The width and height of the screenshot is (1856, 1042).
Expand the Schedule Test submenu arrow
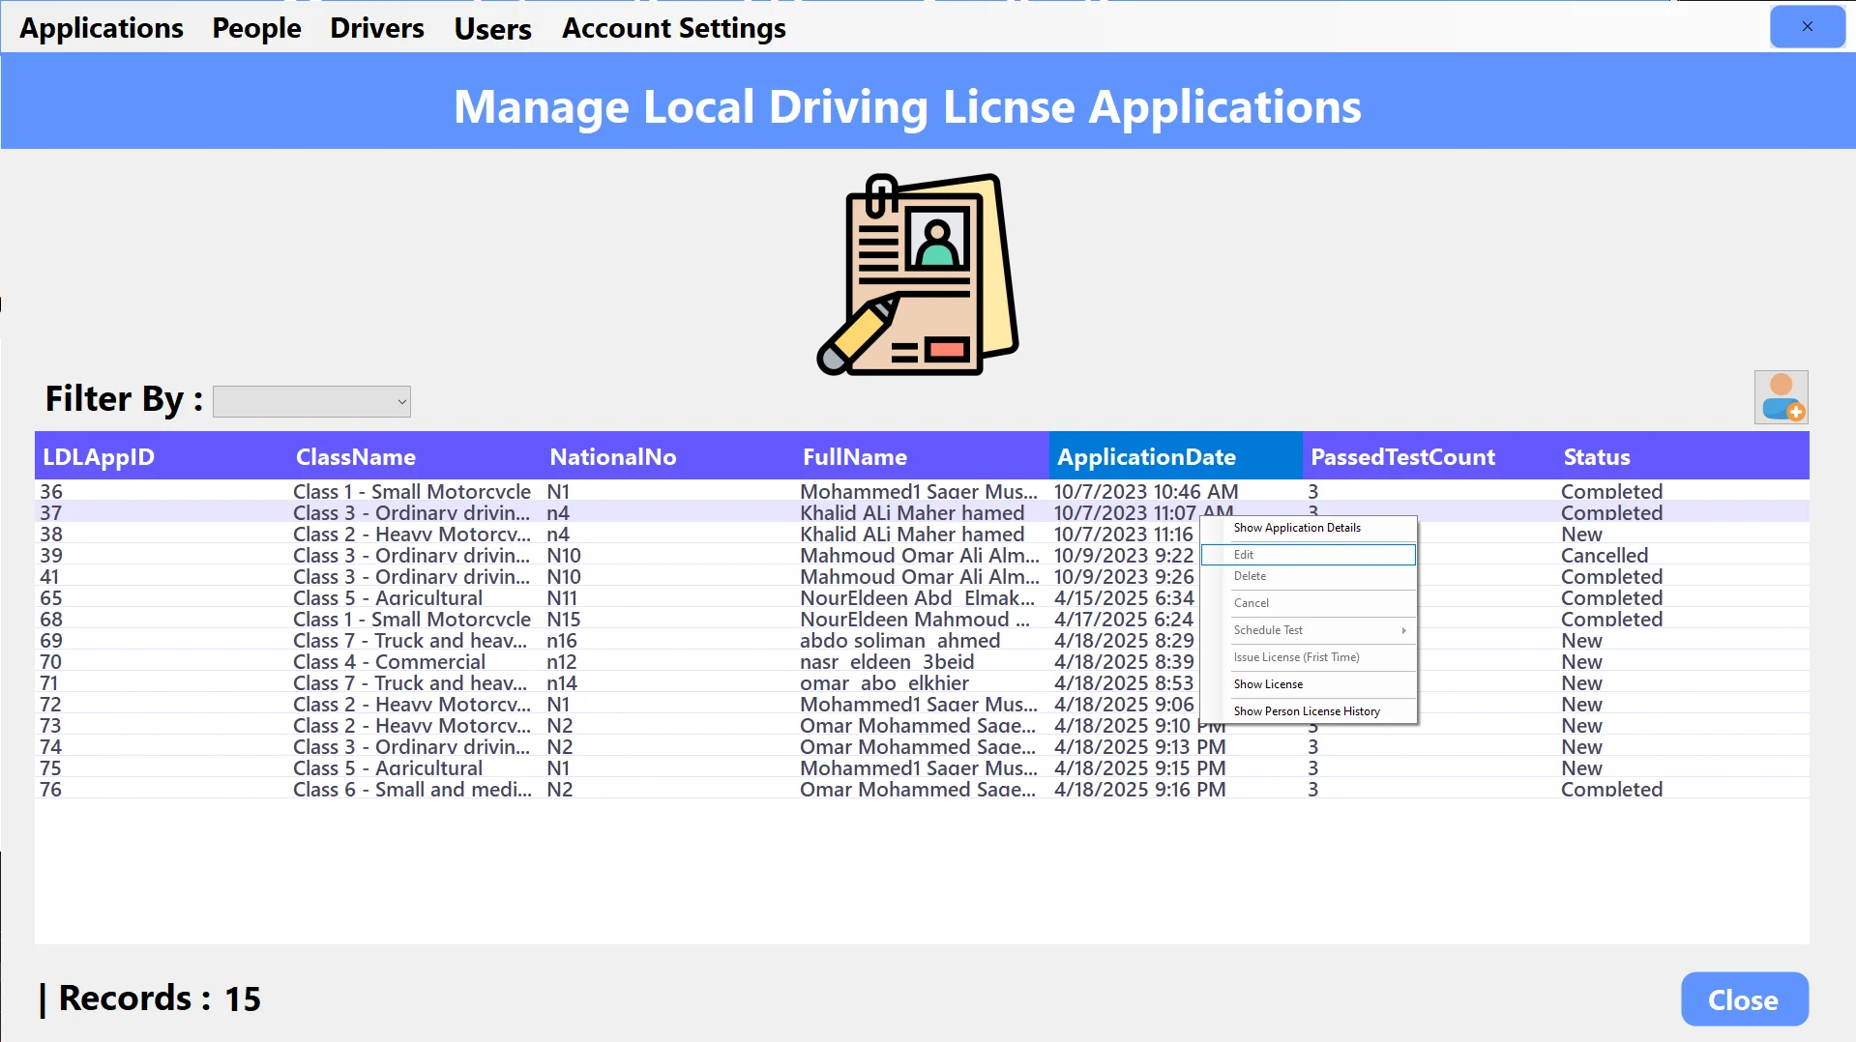[x=1403, y=630]
